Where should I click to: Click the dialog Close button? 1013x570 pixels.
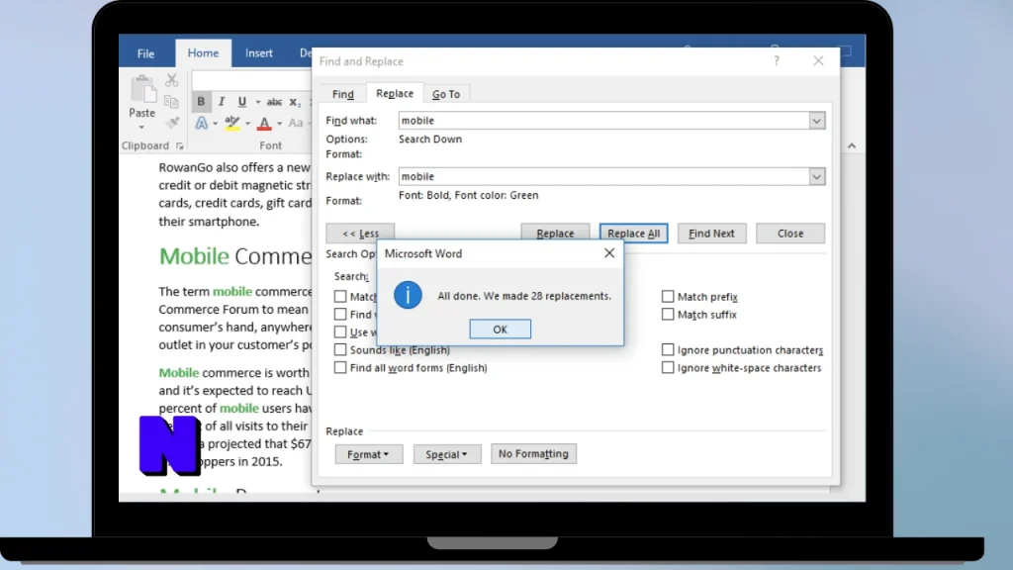[x=790, y=234]
